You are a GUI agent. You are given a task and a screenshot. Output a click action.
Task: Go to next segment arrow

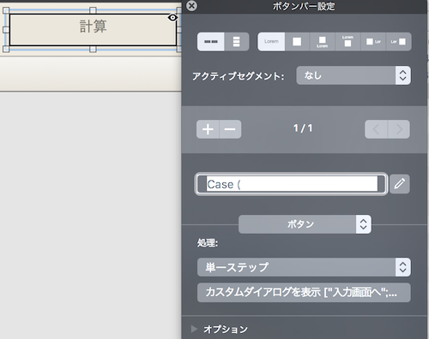pos(399,129)
